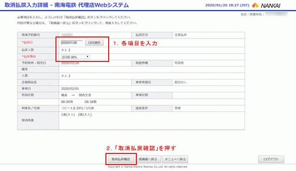Click the 割引なし discount value
The height and width of the screenshot is (171, 296).
(180, 82)
